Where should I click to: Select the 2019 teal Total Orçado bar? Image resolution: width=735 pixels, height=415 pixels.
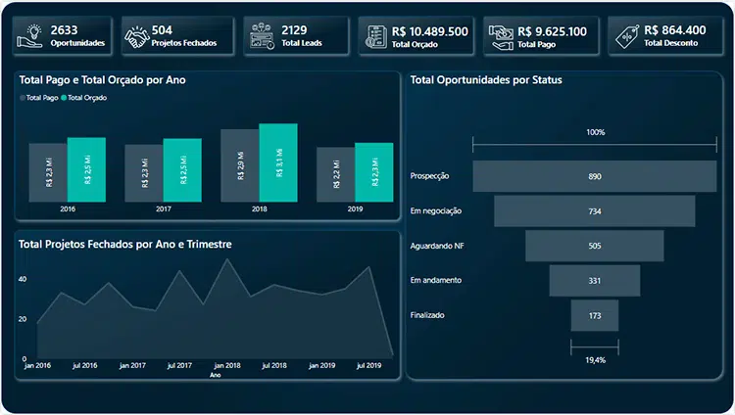373,173
